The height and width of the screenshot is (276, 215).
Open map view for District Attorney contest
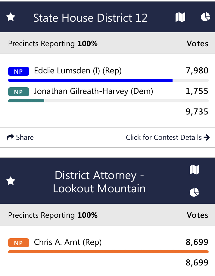[195, 170]
